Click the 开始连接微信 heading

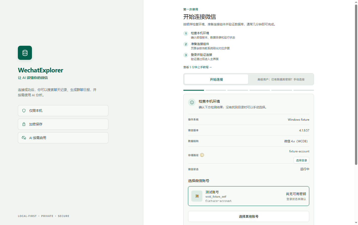point(200,17)
